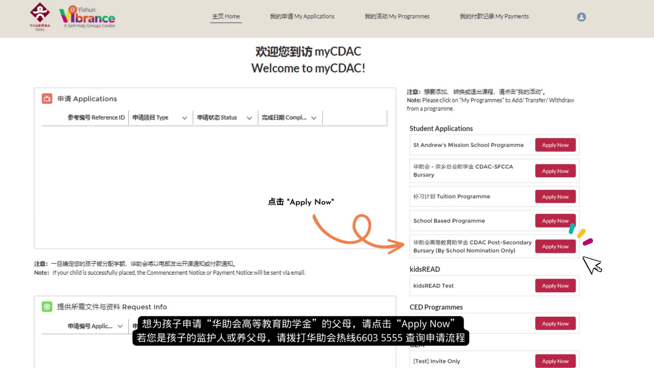
Task: Click the 'CED Programmes' section heading
Action: 436,307
